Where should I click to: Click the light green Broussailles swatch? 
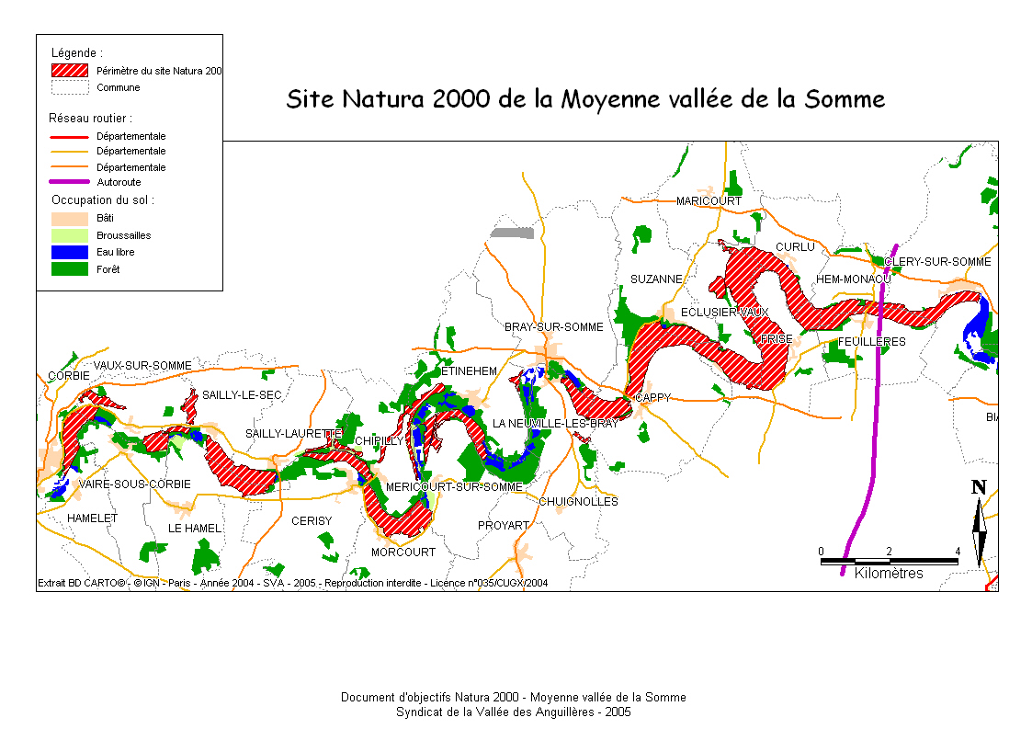tap(70, 235)
